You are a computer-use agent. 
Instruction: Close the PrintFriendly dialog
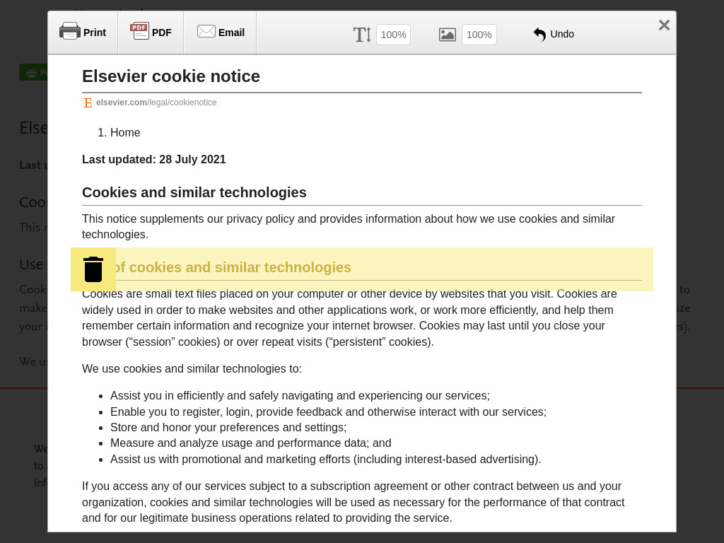click(x=664, y=25)
